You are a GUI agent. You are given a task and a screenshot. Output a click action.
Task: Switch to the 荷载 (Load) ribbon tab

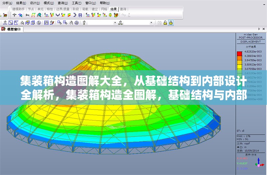(x=85, y=9)
